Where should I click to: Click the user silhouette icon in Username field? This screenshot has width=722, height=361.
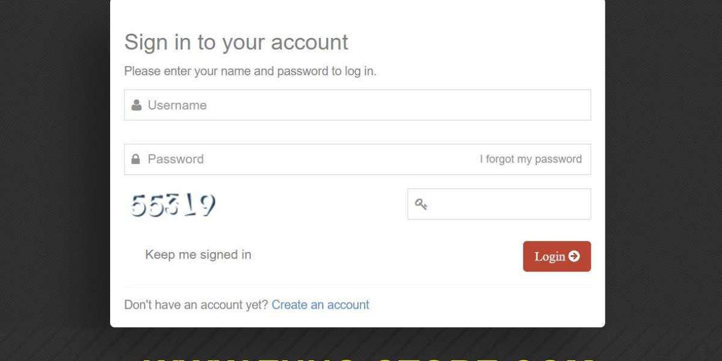click(x=137, y=105)
